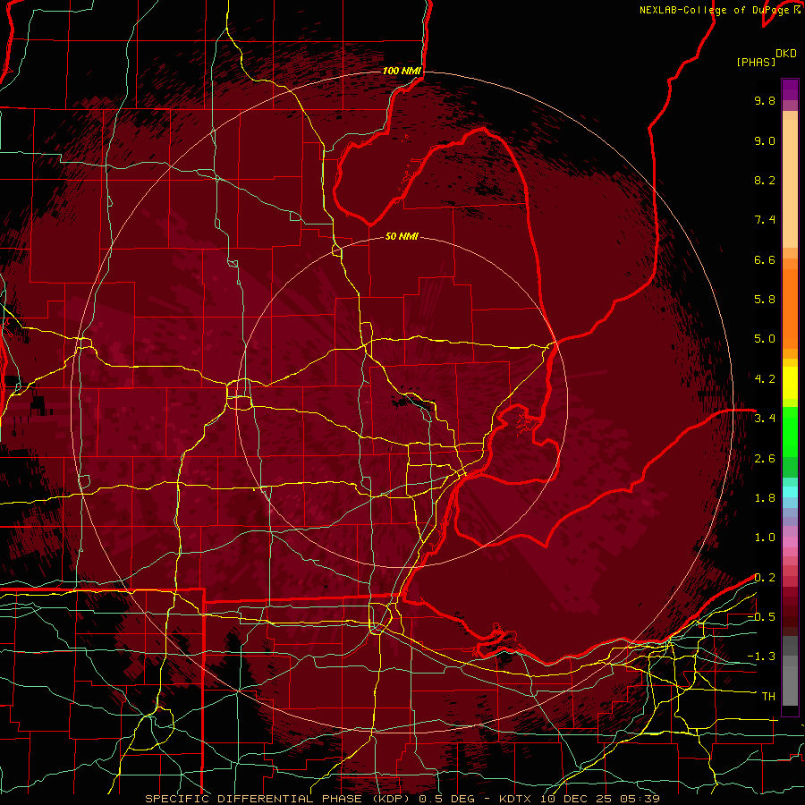Select the 7.4 legend value
The width and height of the screenshot is (805, 805).
[765, 220]
